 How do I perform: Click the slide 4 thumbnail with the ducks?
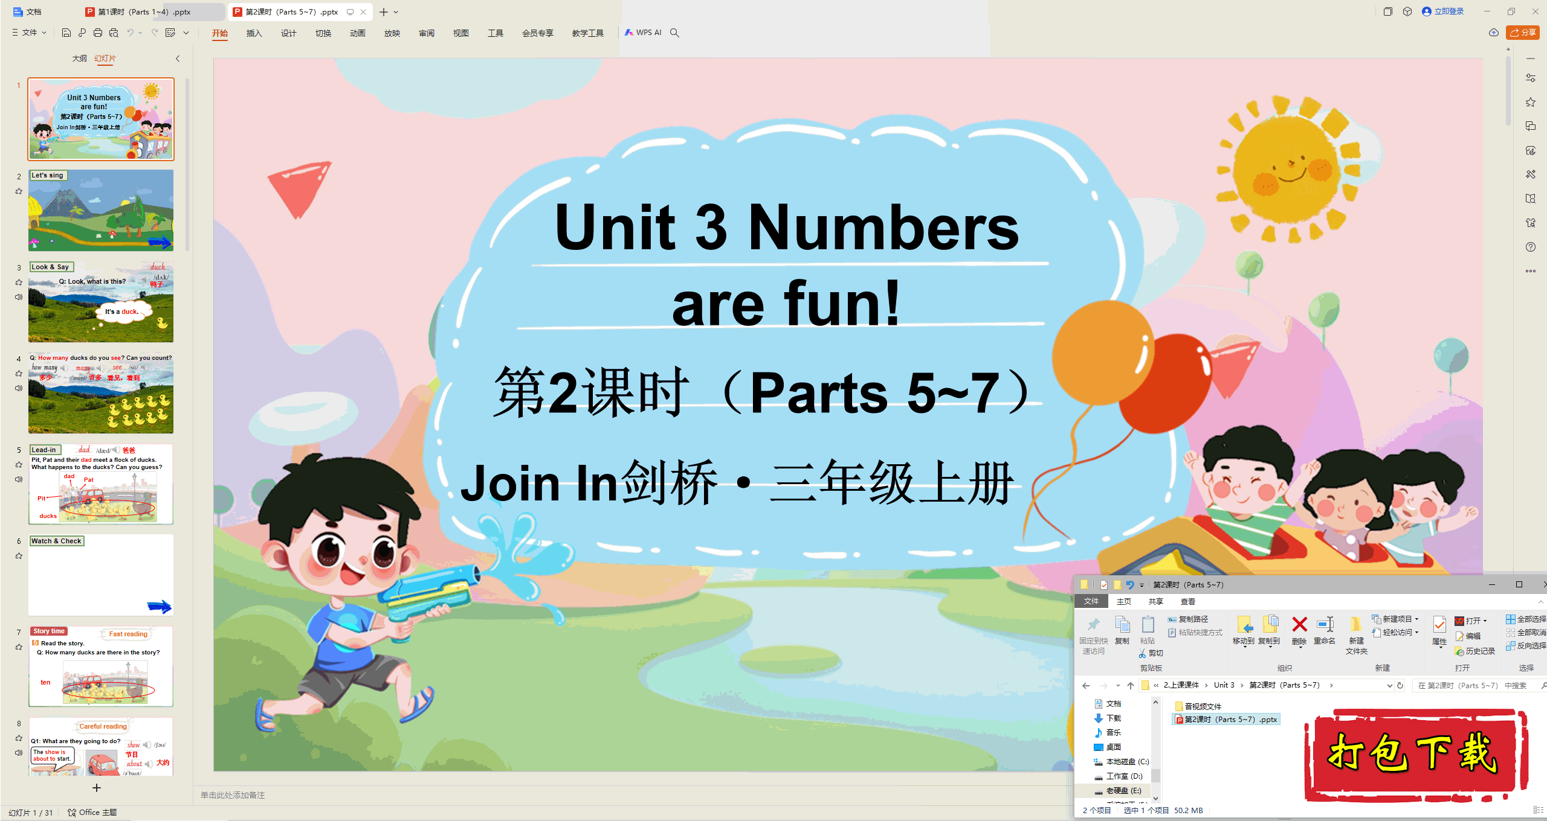(x=101, y=393)
